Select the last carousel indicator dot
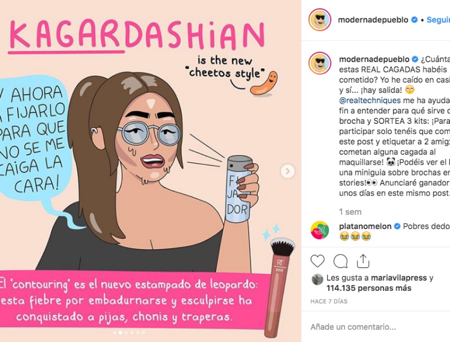 point(143,333)
